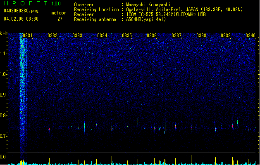Screen dimensions: 260x165
Task: Click the Receiving antenna label
Action: pyautogui.click(x=95, y=19)
